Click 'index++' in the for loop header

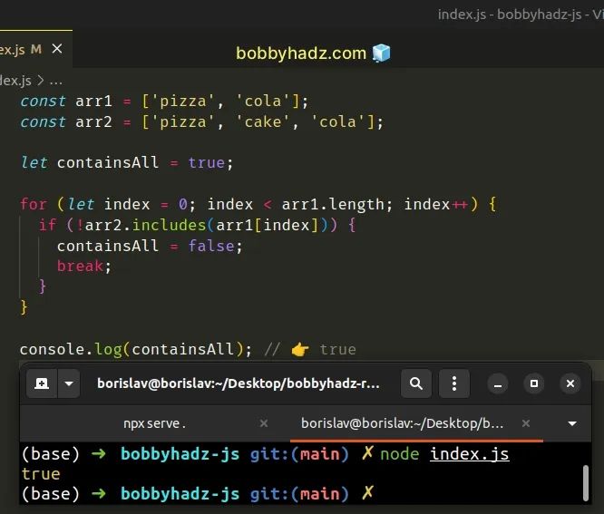coord(436,204)
